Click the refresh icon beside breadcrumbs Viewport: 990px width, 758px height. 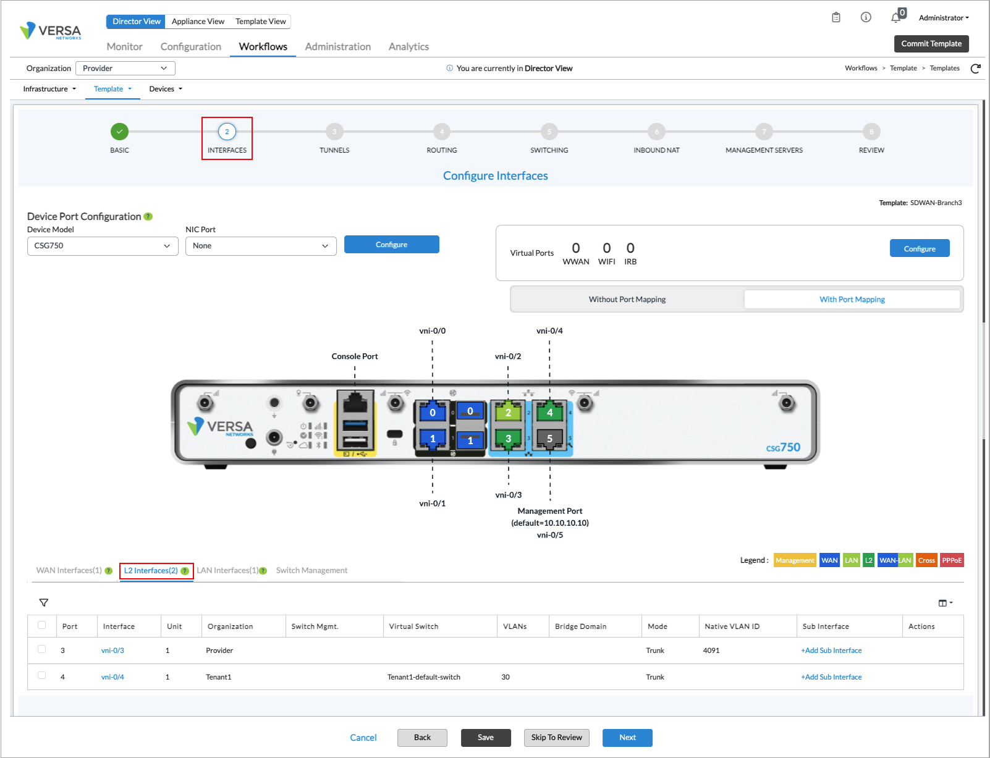975,69
